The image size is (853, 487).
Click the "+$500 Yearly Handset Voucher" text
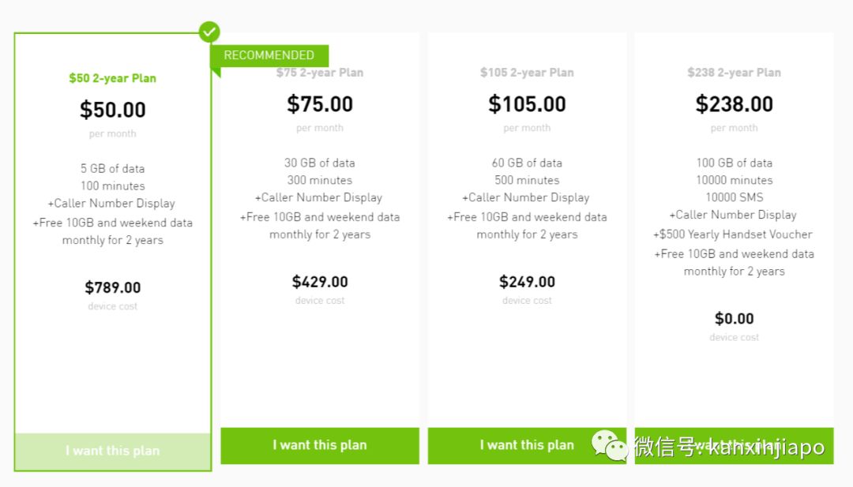[734, 234]
